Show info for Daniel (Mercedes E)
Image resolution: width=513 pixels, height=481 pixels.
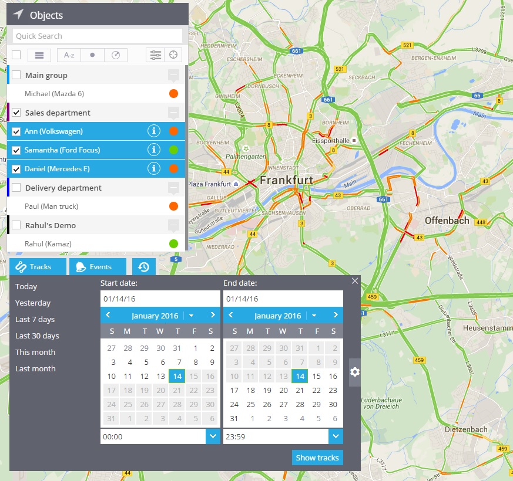pos(154,169)
